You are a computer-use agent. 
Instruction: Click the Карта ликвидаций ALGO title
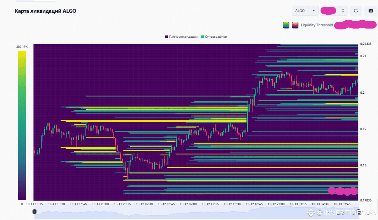coord(45,11)
